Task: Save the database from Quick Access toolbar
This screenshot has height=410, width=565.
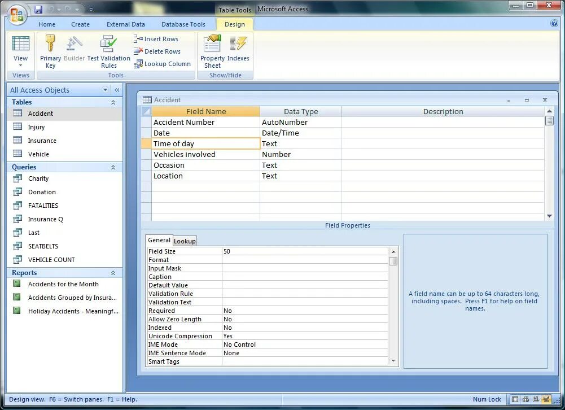Action: pos(38,9)
